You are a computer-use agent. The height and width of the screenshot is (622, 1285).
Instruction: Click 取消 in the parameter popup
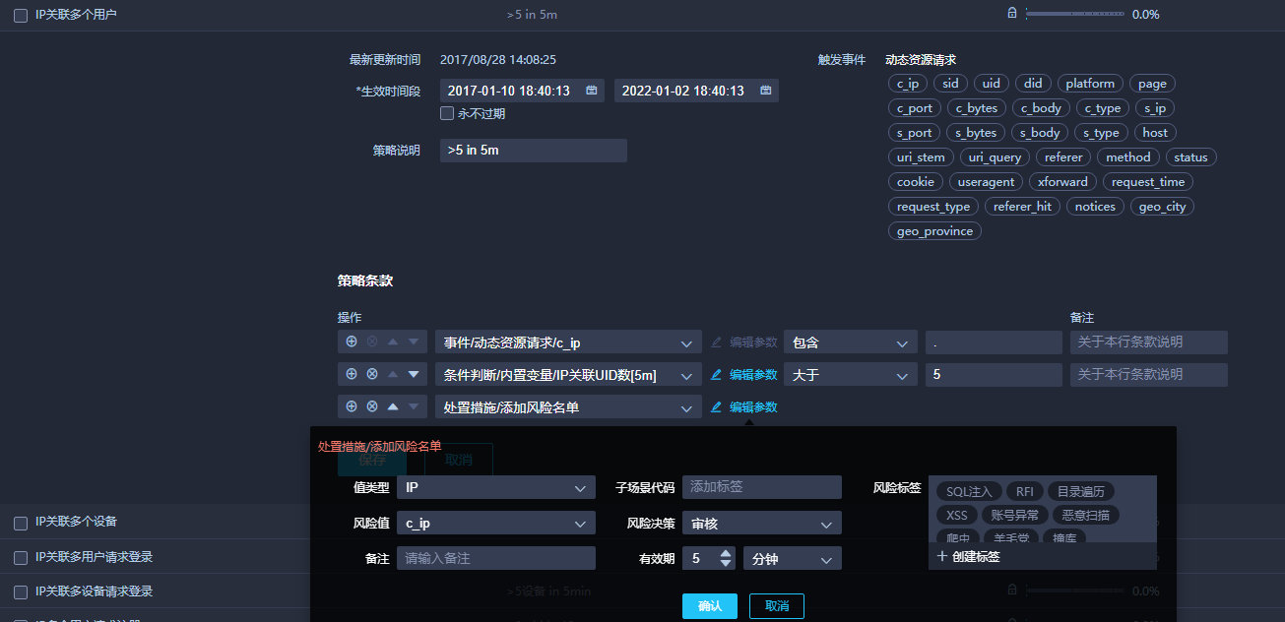(777, 606)
